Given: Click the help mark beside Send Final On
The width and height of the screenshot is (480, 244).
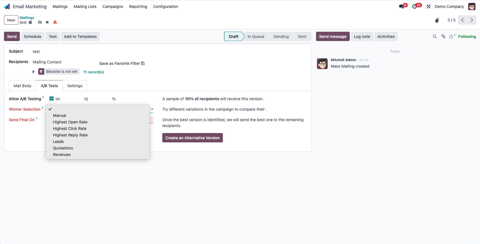Looking at the screenshot, I should pyautogui.click(x=37, y=118).
